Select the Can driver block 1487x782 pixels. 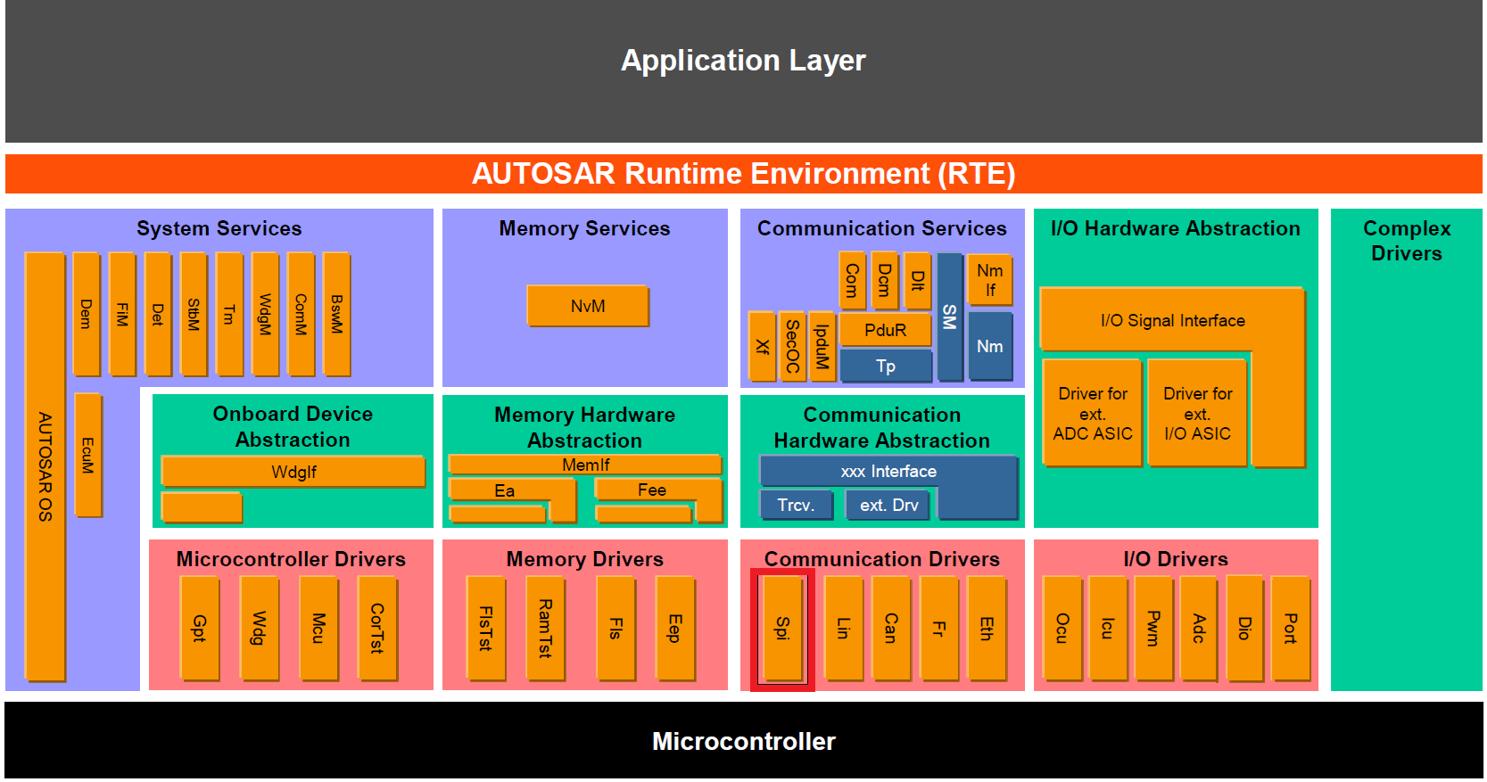click(890, 629)
